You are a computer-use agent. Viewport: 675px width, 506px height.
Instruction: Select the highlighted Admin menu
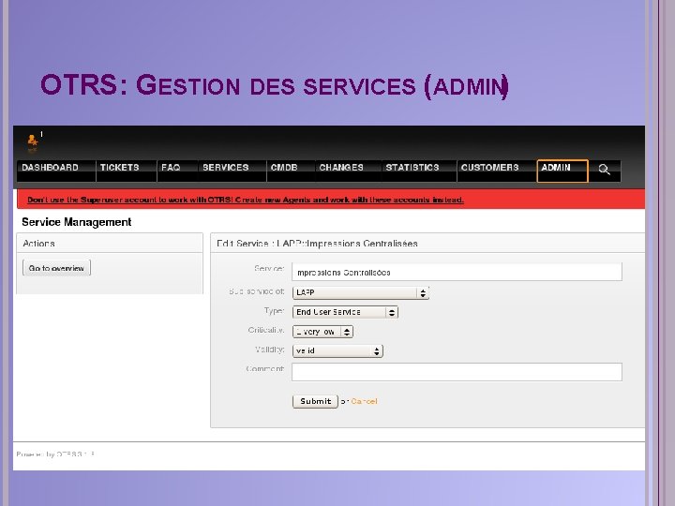[x=562, y=171]
